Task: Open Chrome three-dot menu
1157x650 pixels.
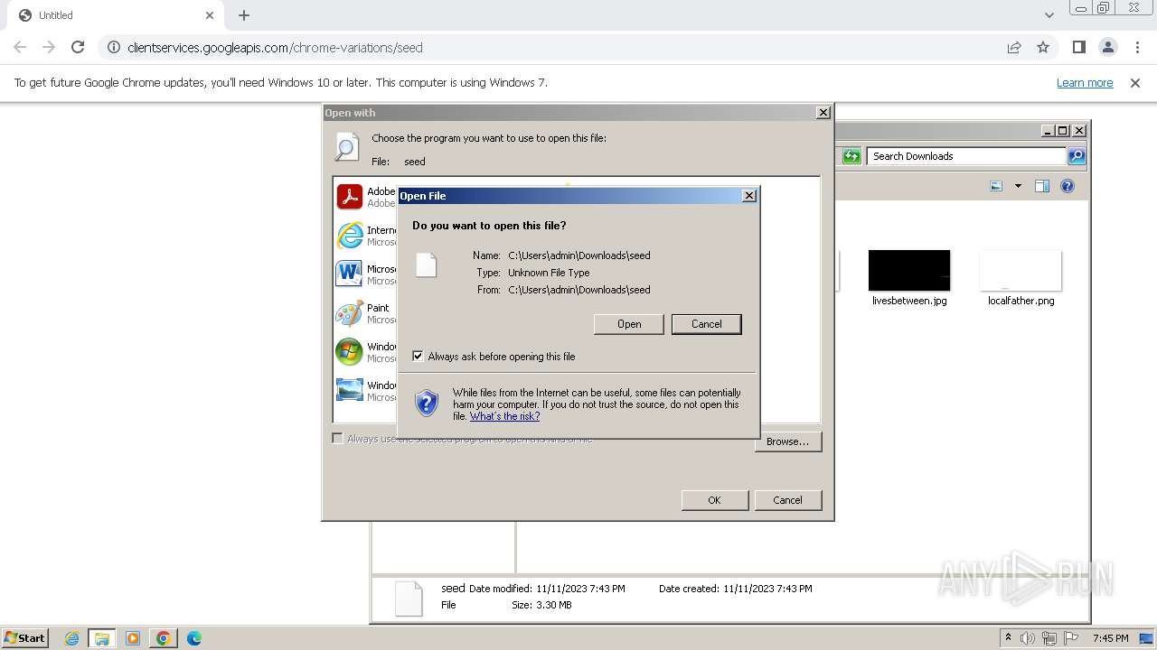Action: click(x=1137, y=47)
